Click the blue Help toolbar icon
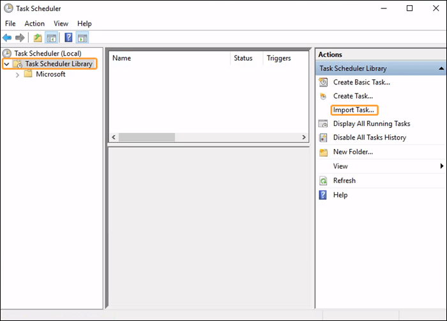Viewport: 447px width, 321px height. click(68, 38)
